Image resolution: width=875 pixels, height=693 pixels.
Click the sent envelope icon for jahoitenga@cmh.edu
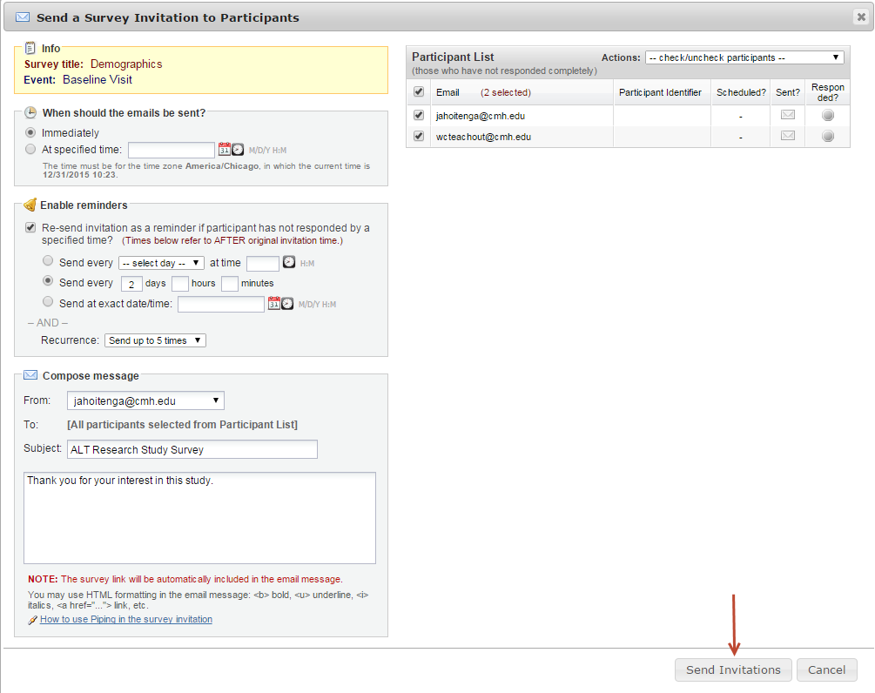coord(787,115)
